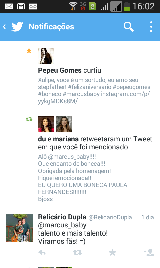
Task: Tap the search magnifier icon
Action: pyautogui.click(x=129, y=27)
